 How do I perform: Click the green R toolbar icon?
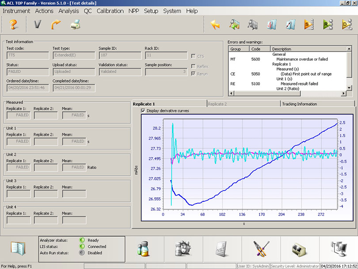[x=328, y=24]
